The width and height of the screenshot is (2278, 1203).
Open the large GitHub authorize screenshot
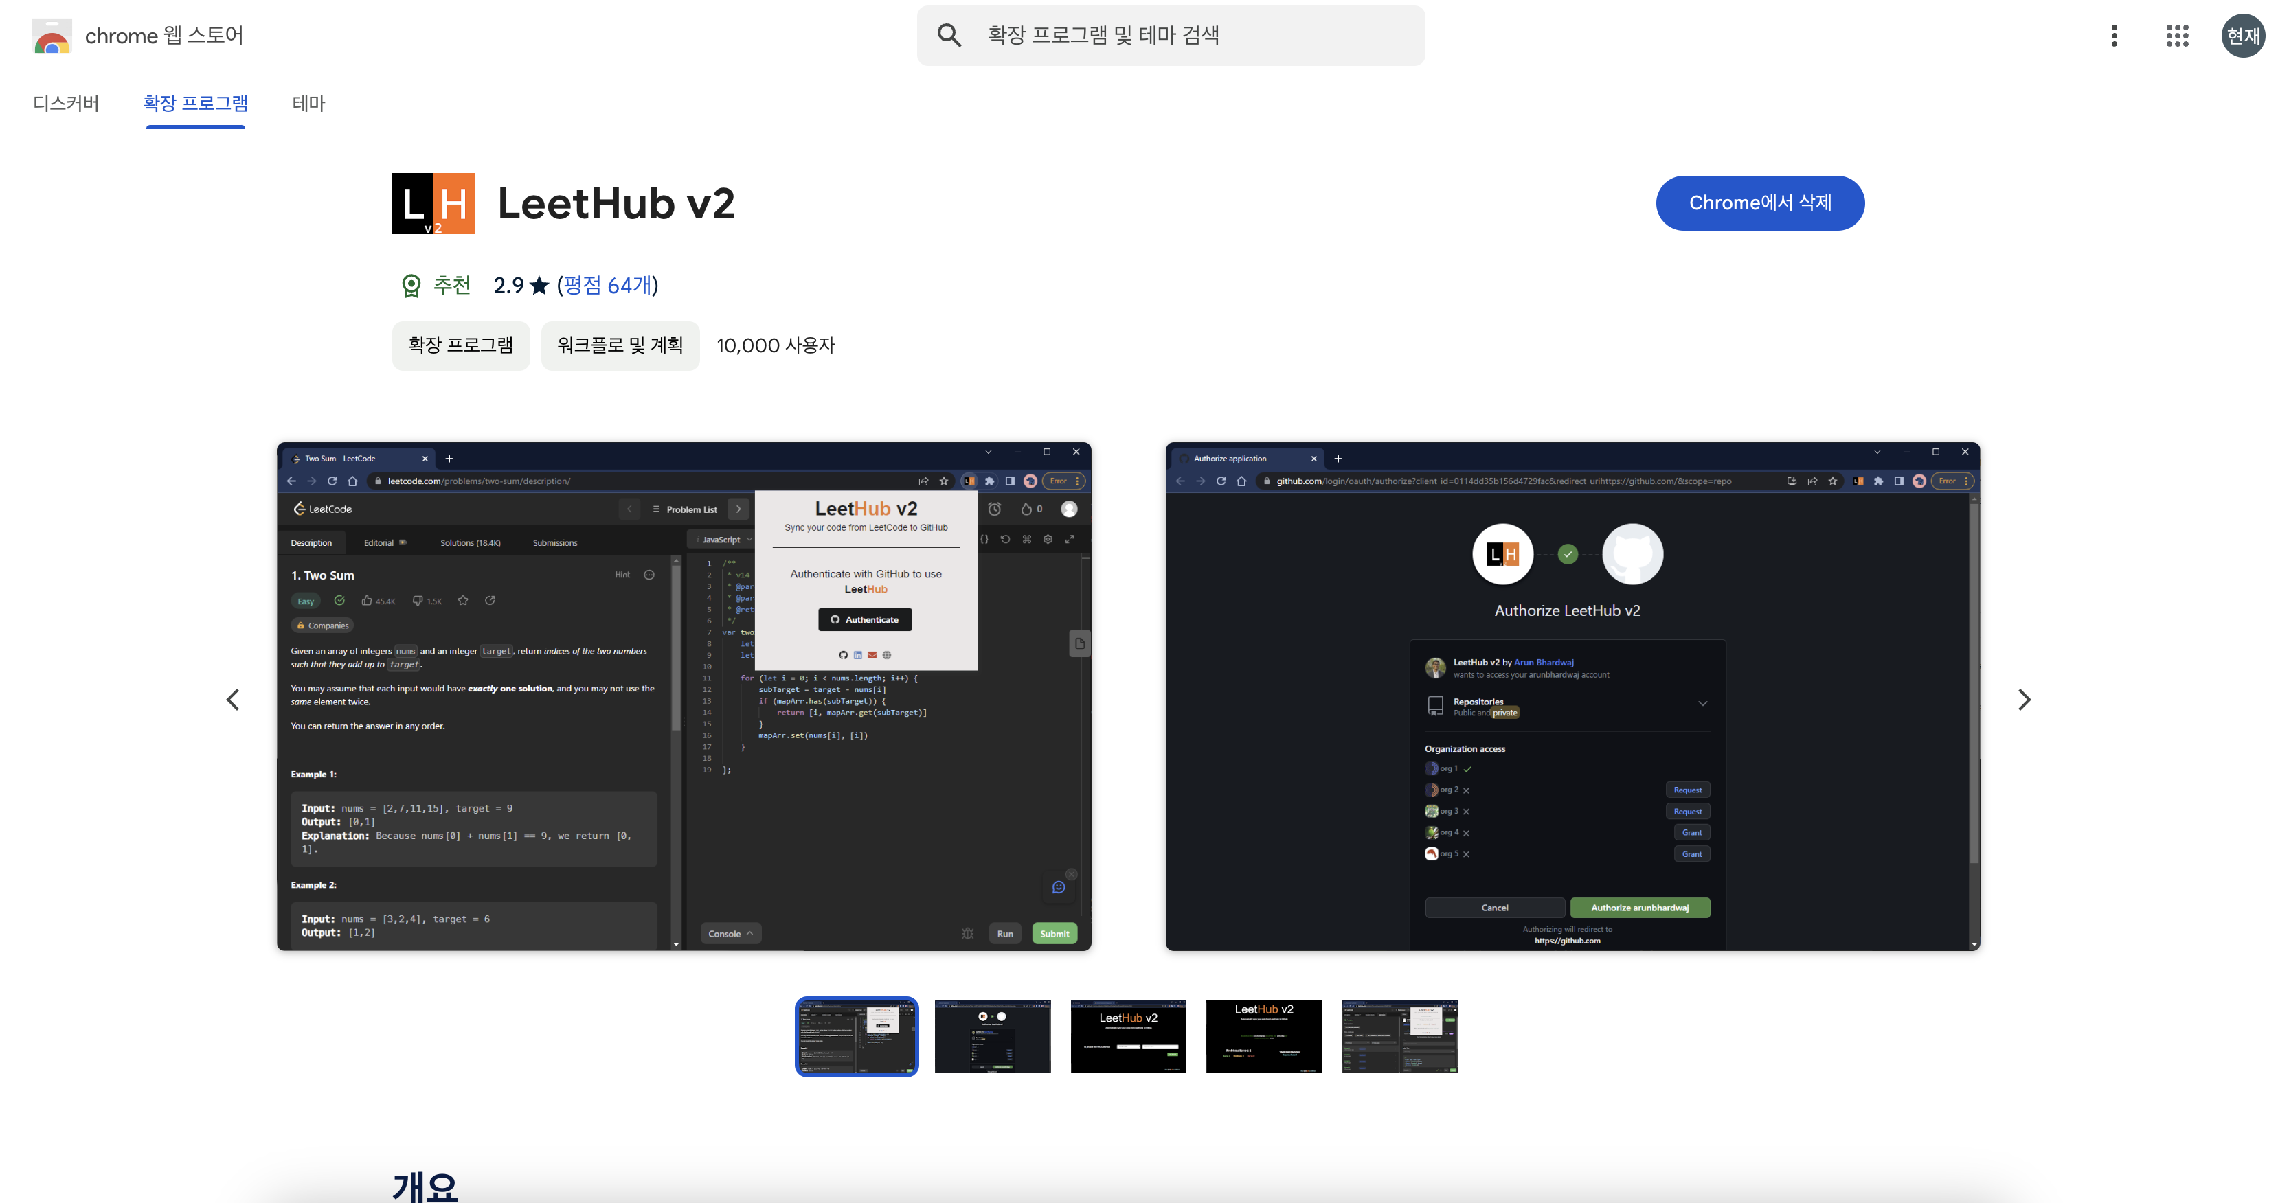click(x=1571, y=696)
